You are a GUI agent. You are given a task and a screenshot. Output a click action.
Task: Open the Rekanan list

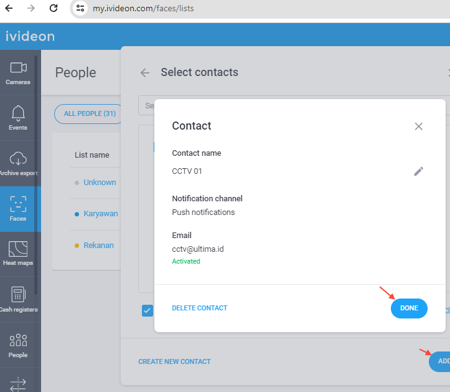click(x=98, y=246)
